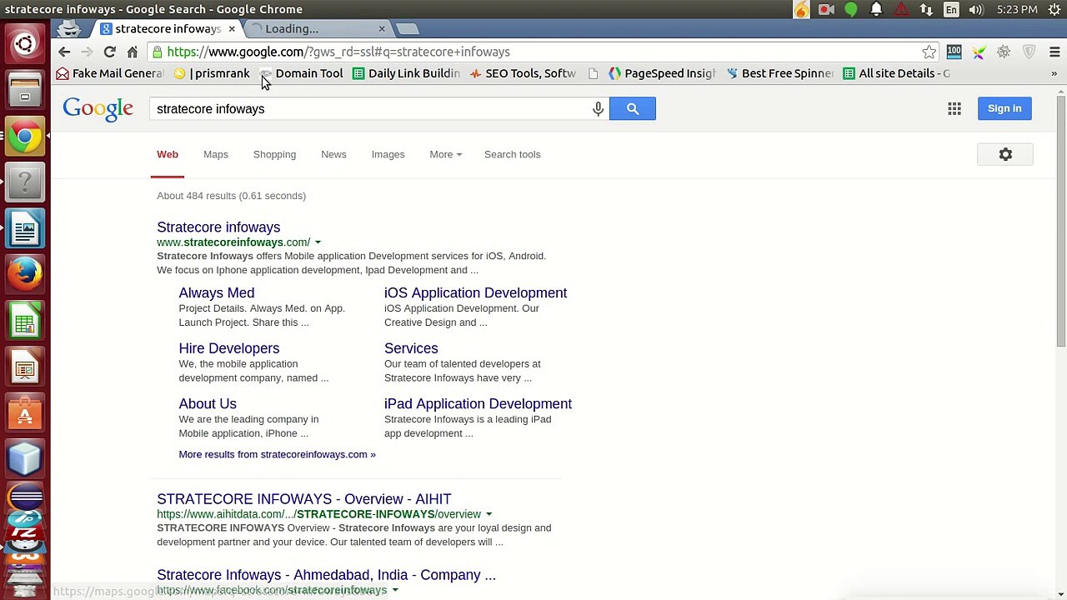Image resolution: width=1067 pixels, height=600 pixels.
Task: Open LibreOffice Calc from launcher
Action: pyautogui.click(x=25, y=321)
